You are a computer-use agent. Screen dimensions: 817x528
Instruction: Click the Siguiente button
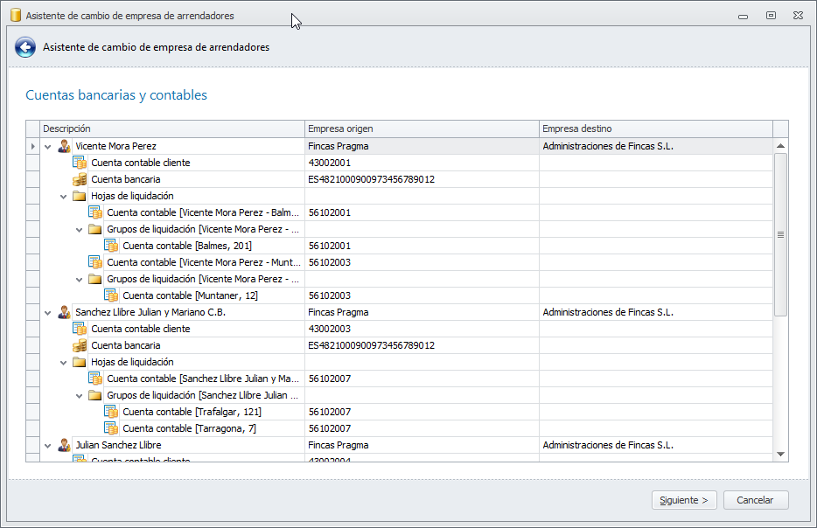tap(684, 500)
